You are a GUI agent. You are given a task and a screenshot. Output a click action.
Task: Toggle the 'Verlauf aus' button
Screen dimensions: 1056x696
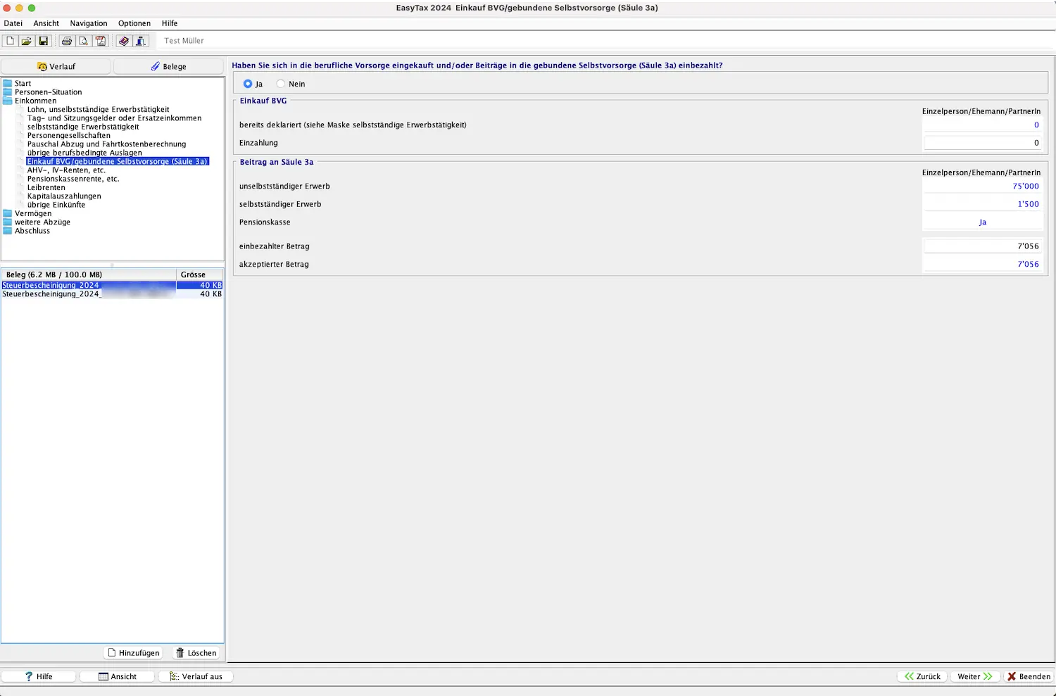pyautogui.click(x=196, y=676)
